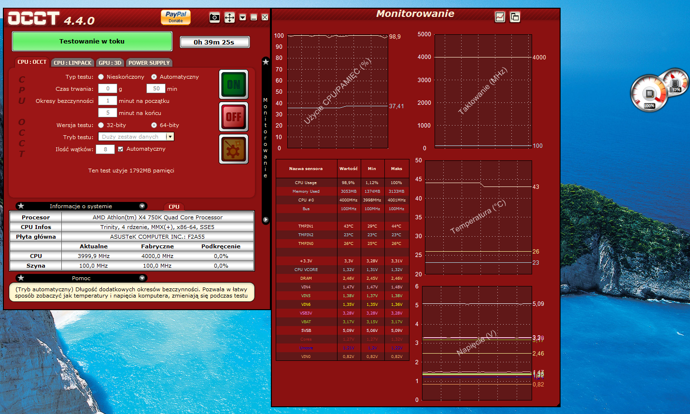Click the elapsed time display 0h 39m 25s

point(214,42)
